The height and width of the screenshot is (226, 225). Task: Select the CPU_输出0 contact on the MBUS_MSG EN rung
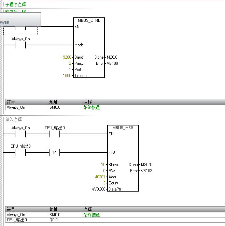[54, 134]
